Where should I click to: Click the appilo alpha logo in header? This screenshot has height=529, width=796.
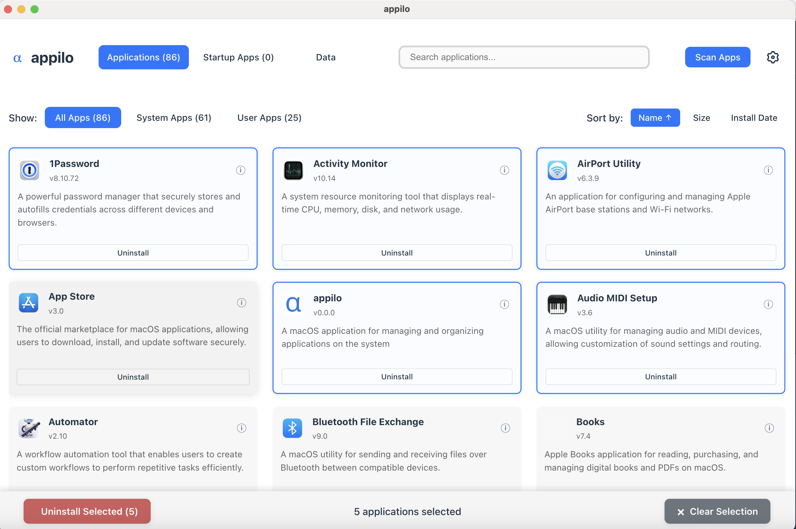point(18,58)
